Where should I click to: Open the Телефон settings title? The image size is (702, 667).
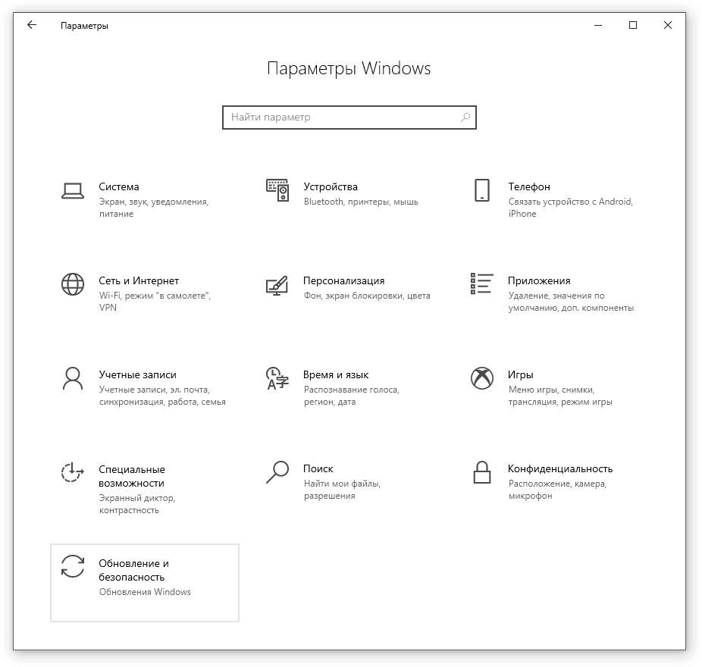click(x=528, y=186)
